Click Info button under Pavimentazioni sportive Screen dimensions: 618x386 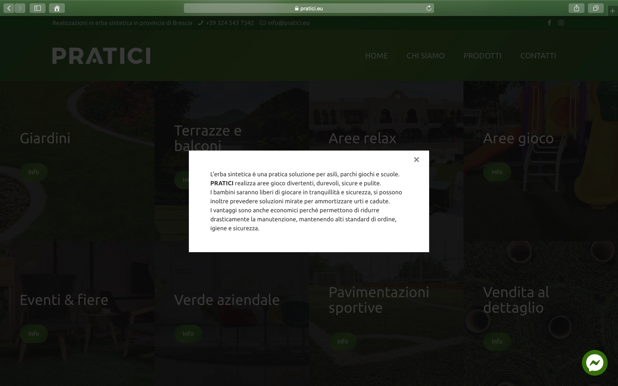pyautogui.click(x=342, y=342)
